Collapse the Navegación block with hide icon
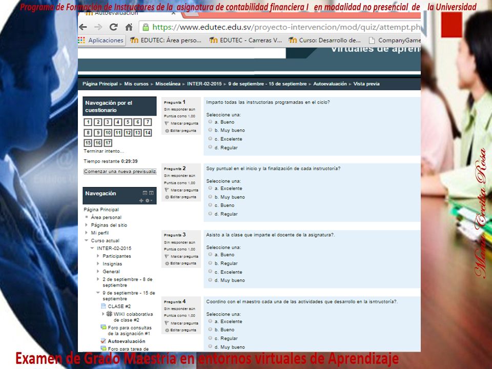 (145, 193)
